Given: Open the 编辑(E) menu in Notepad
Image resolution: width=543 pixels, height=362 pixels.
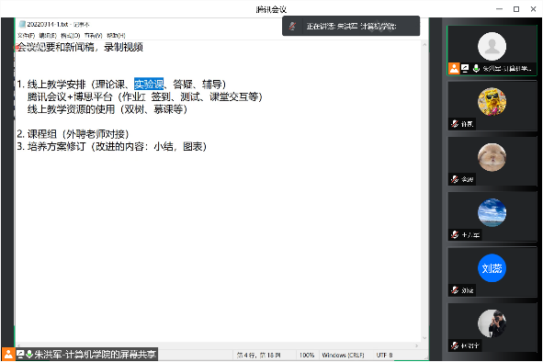Looking at the screenshot, I should point(48,35).
